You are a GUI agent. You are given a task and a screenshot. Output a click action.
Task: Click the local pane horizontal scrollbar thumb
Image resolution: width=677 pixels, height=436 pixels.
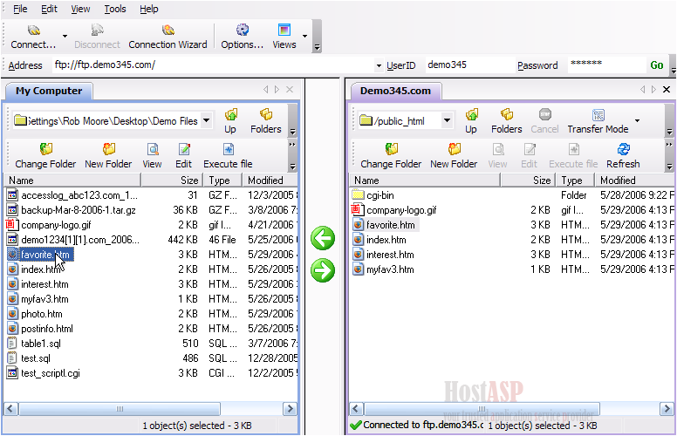pyautogui.click(x=120, y=409)
